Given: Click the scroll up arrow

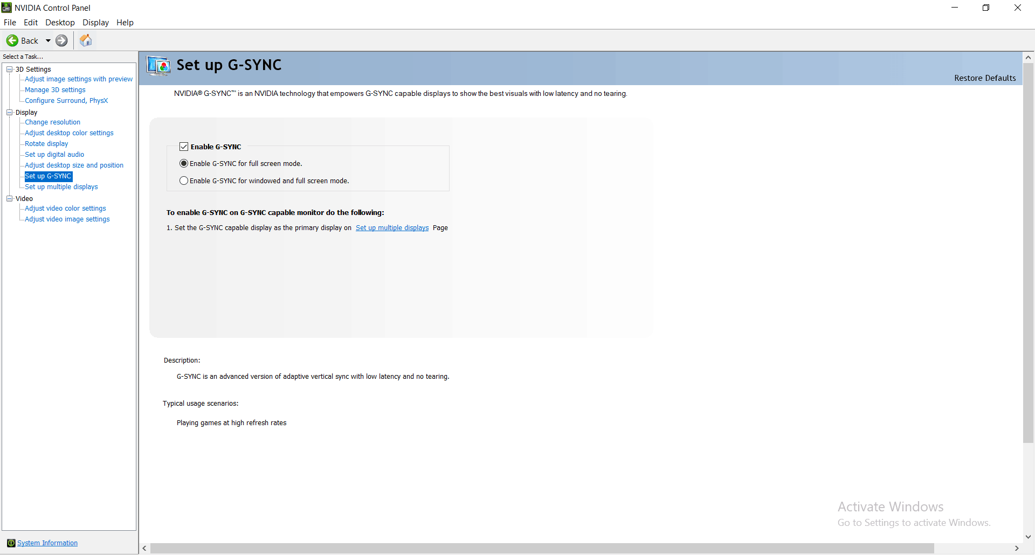Looking at the screenshot, I should pyautogui.click(x=1029, y=57).
